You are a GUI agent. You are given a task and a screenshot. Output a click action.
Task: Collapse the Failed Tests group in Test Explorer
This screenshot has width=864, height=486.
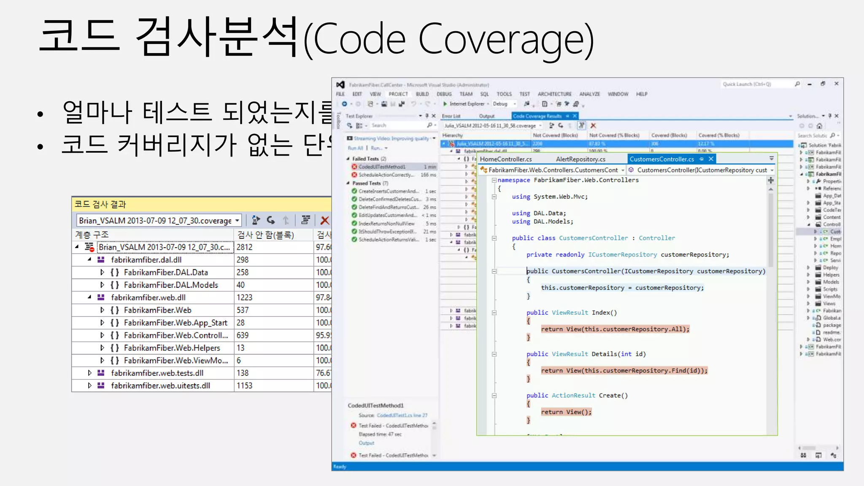point(348,159)
